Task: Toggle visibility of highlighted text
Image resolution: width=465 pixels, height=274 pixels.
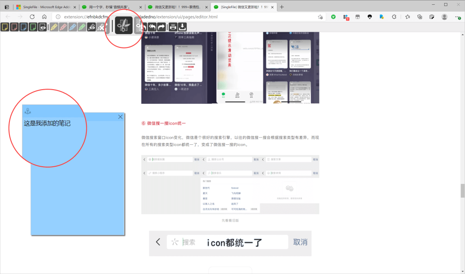Action: 92,27
